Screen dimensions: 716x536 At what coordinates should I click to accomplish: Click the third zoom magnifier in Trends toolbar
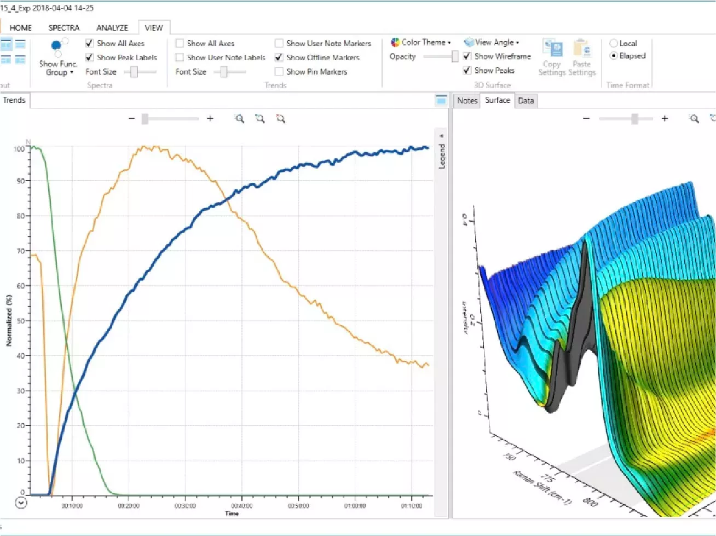[x=280, y=119]
